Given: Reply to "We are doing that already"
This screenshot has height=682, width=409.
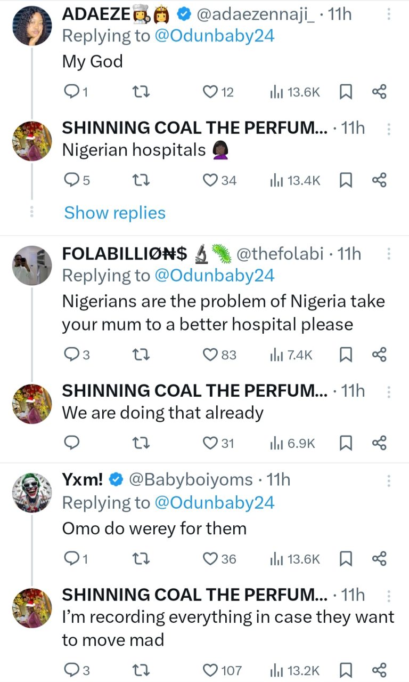Looking at the screenshot, I should pos(71,443).
